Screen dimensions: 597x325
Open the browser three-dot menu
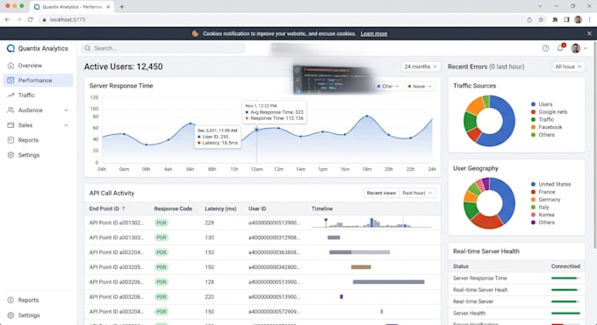point(589,19)
